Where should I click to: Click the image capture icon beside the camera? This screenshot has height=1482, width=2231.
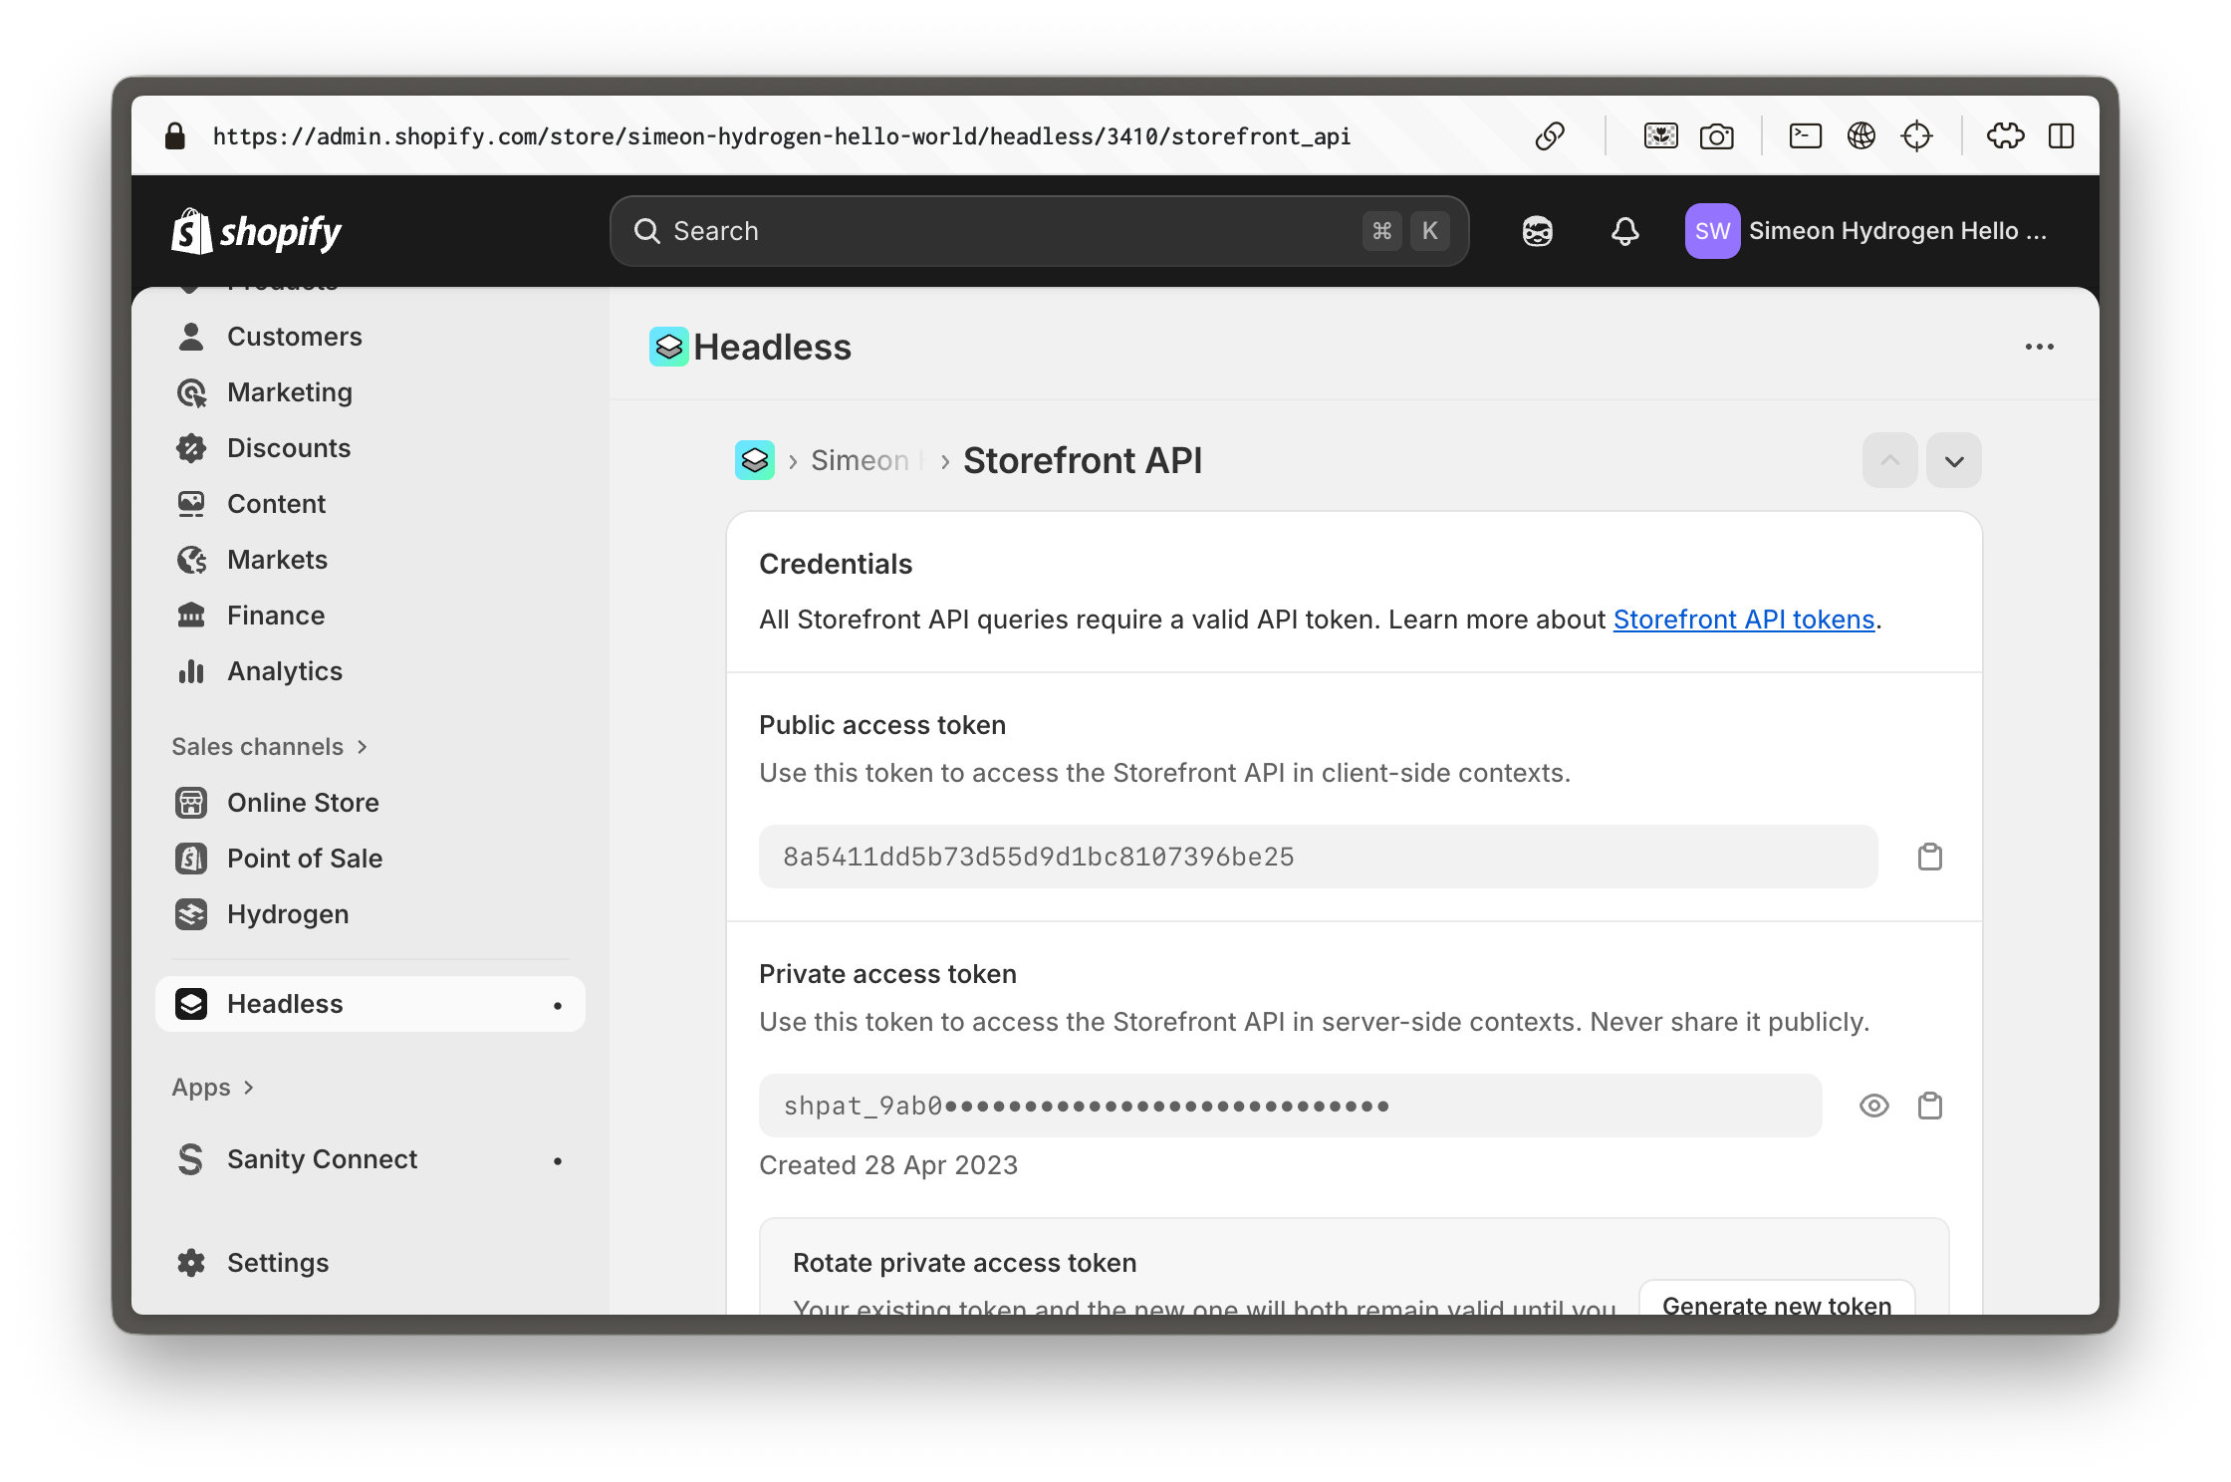tap(1660, 135)
